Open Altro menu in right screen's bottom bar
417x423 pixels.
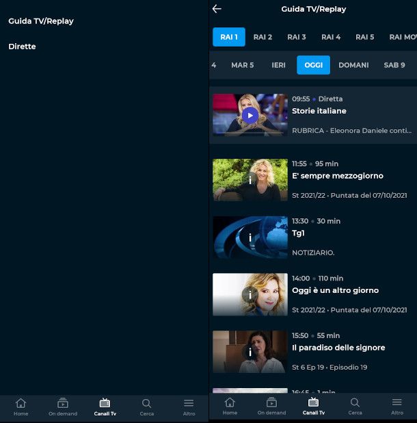[397, 407]
